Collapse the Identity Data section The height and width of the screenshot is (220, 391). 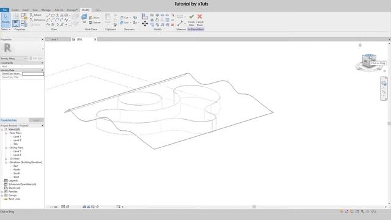point(42,70)
